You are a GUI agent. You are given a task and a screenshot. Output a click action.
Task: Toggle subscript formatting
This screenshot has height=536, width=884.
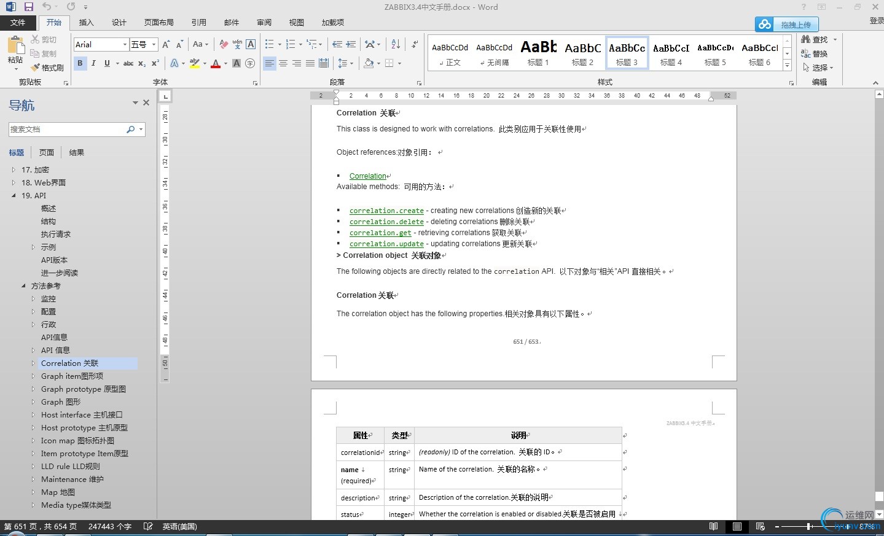coord(142,63)
